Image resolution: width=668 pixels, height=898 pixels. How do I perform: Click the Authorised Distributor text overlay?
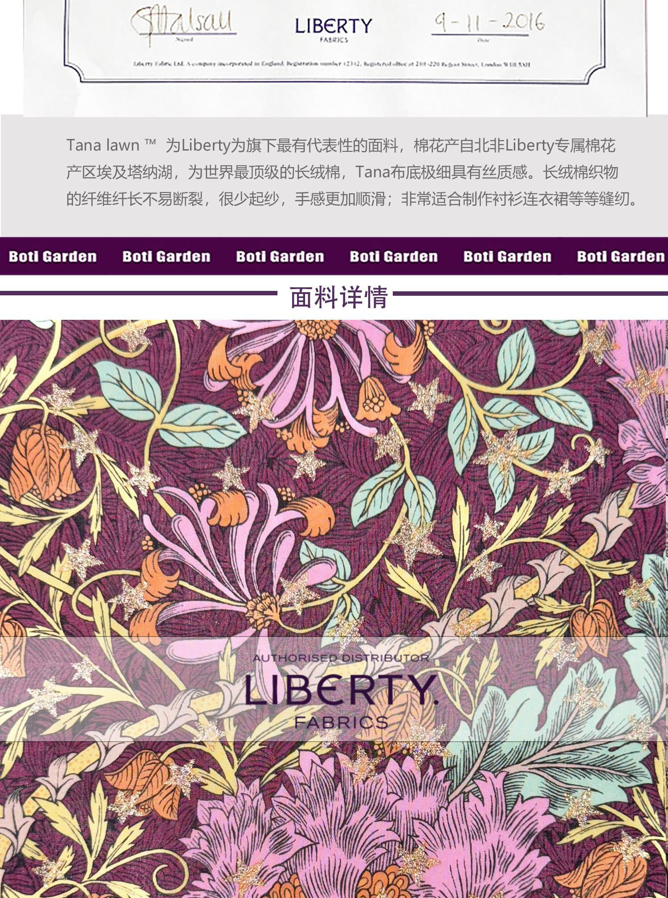[341, 658]
